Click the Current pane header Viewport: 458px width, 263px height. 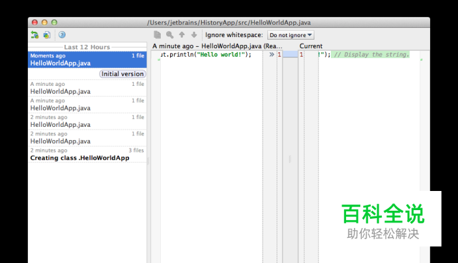[x=311, y=46]
